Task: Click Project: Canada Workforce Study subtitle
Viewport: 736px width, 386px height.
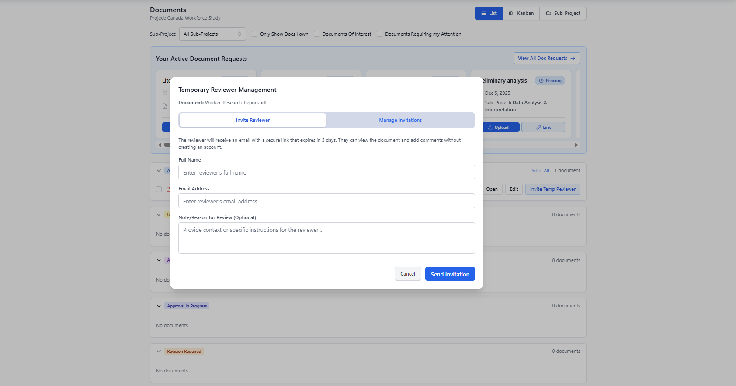Action: click(x=185, y=18)
